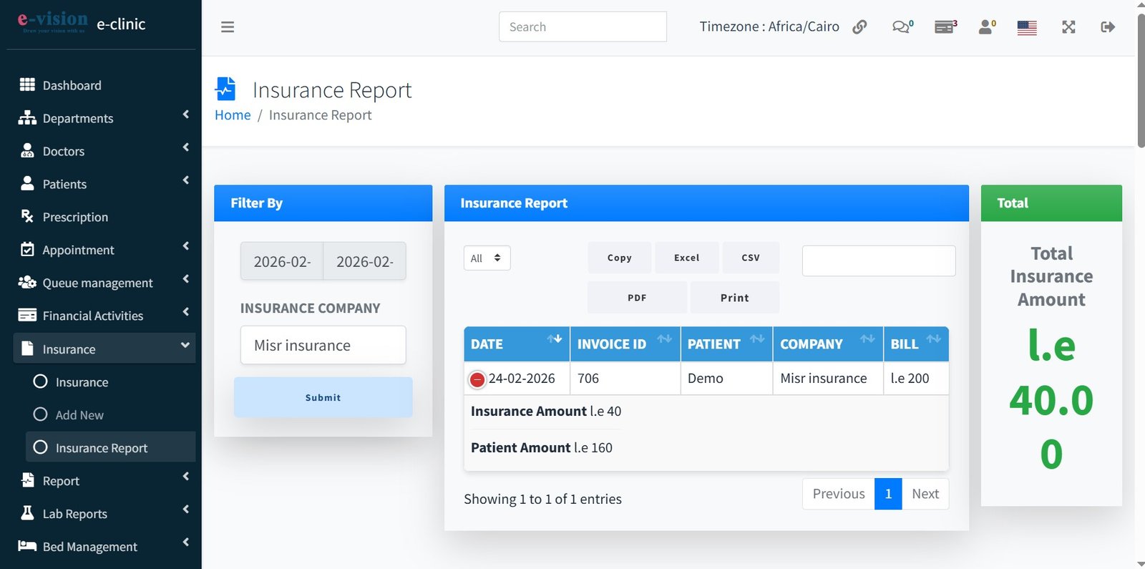This screenshot has height=569, width=1145.
Task: Expand the Financial Activities chevron
Action: pyautogui.click(x=186, y=312)
